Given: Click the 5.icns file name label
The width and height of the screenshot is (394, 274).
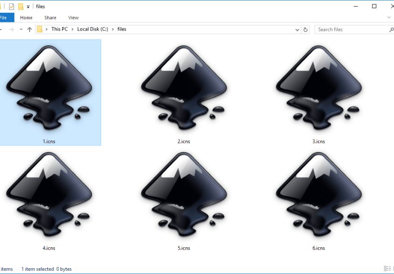Looking at the screenshot, I should pyautogui.click(x=184, y=248).
